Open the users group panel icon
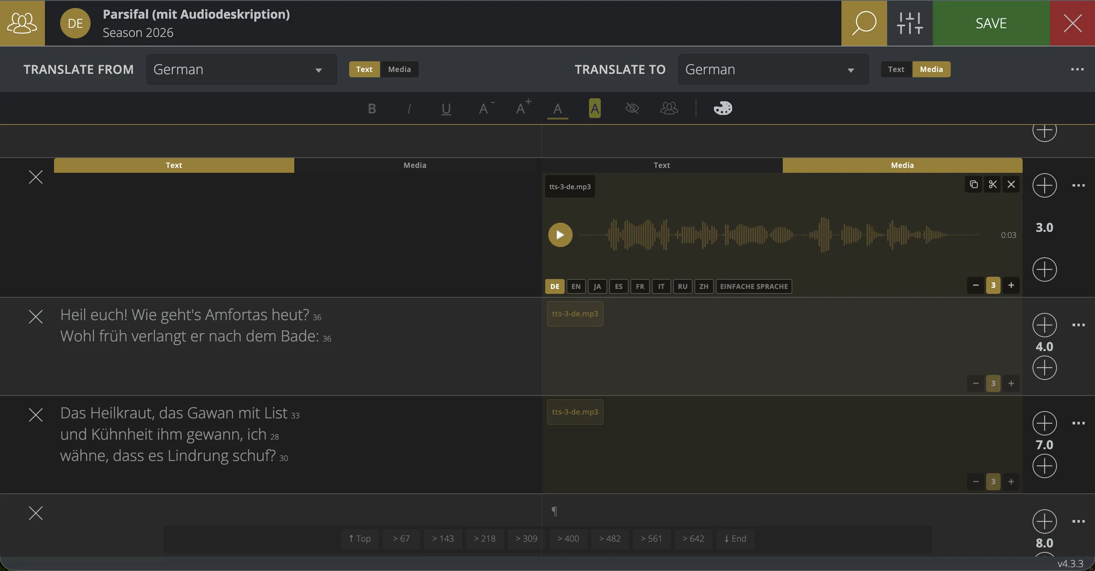 pos(22,23)
